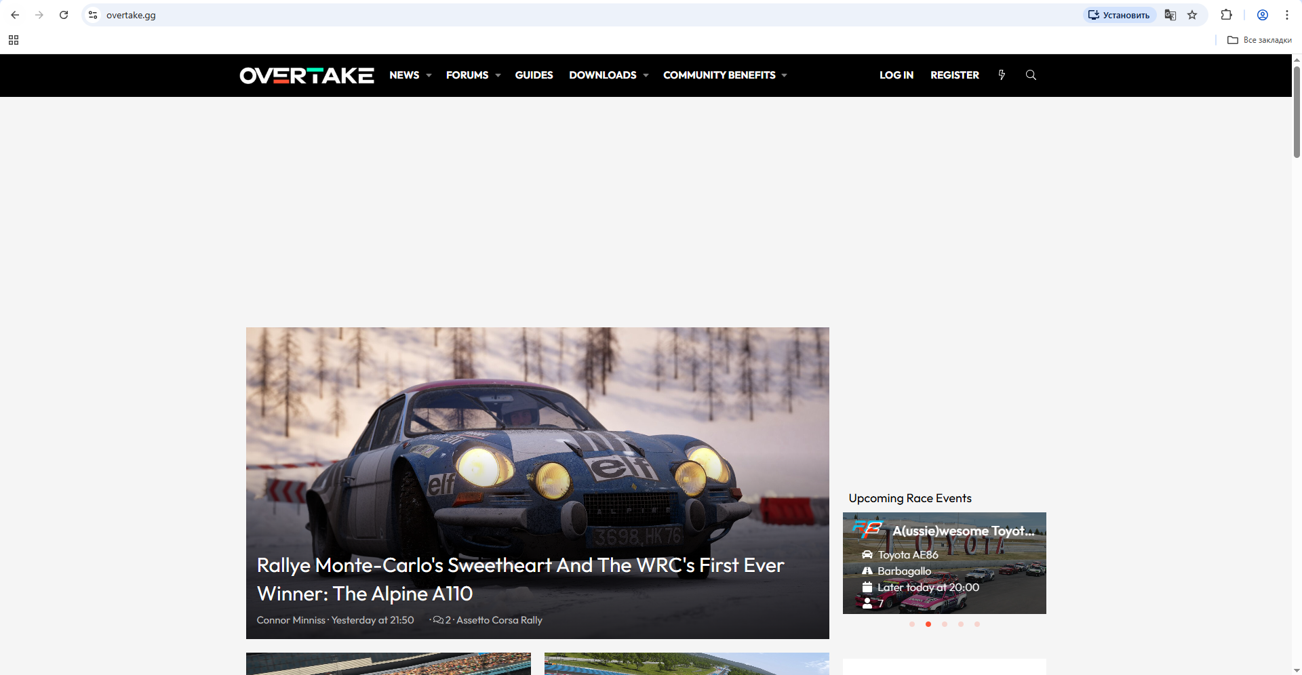Click the LOG IN link
Image resolution: width=1302 pixels, height=675 pixels.
point(896,75)
